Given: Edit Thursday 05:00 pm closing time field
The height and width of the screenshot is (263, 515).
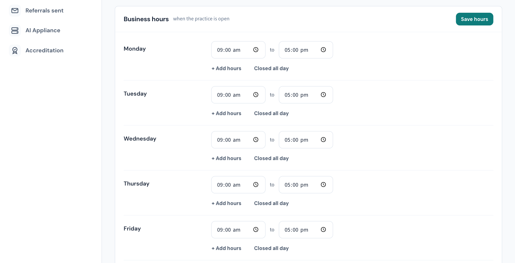Looking at the screenshot, I should point(306,185).
